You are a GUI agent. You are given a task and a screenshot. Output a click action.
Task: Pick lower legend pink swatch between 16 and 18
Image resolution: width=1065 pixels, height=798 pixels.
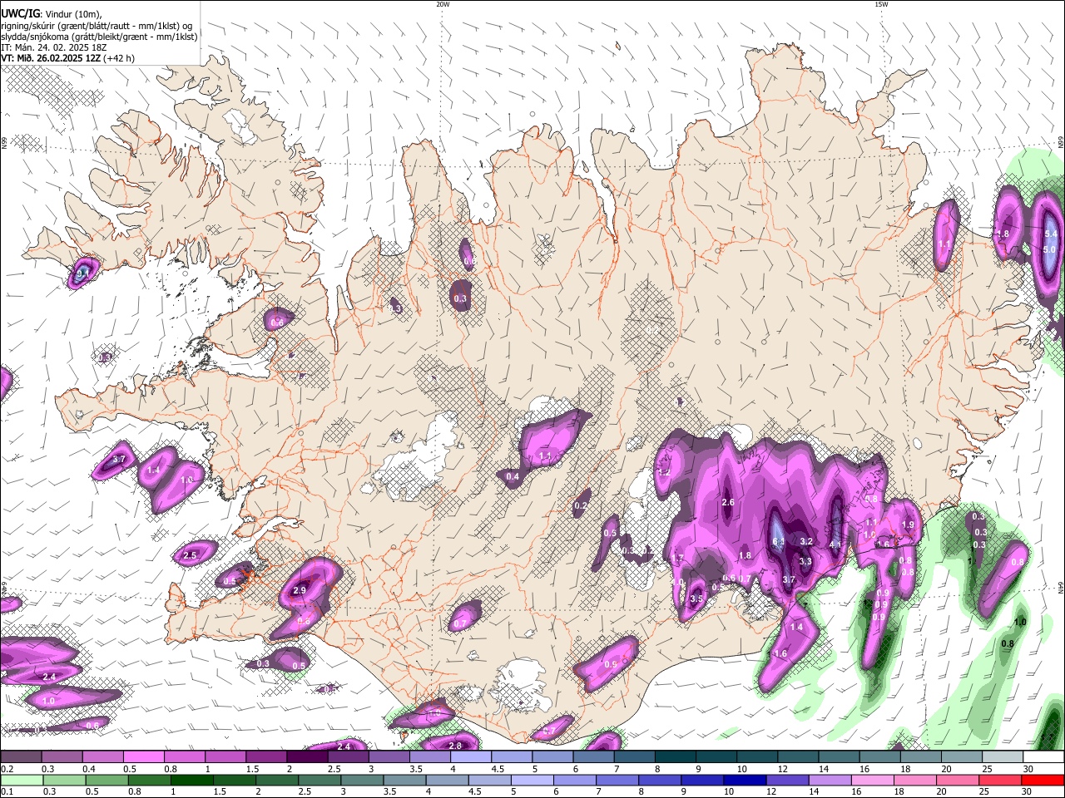tap(873, 780)
